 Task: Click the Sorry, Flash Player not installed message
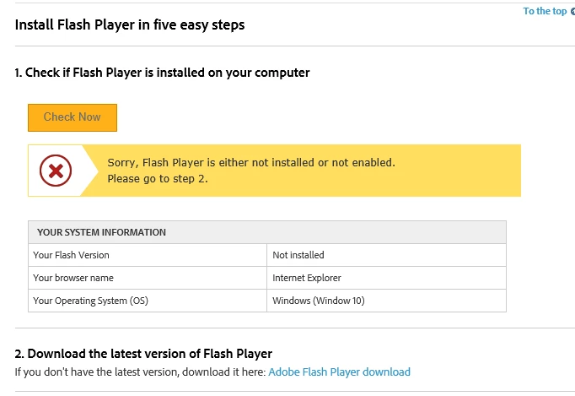pos(251,163)
